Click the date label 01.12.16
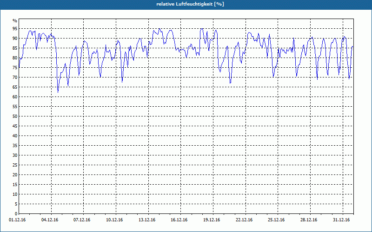 click(x=17, y=220)
